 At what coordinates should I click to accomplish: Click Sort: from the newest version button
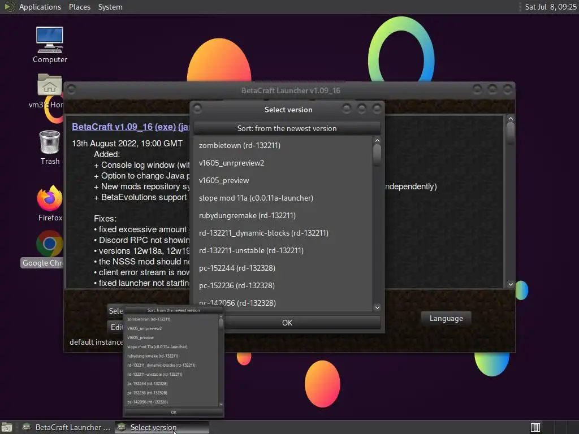click(x=287, y=128)
